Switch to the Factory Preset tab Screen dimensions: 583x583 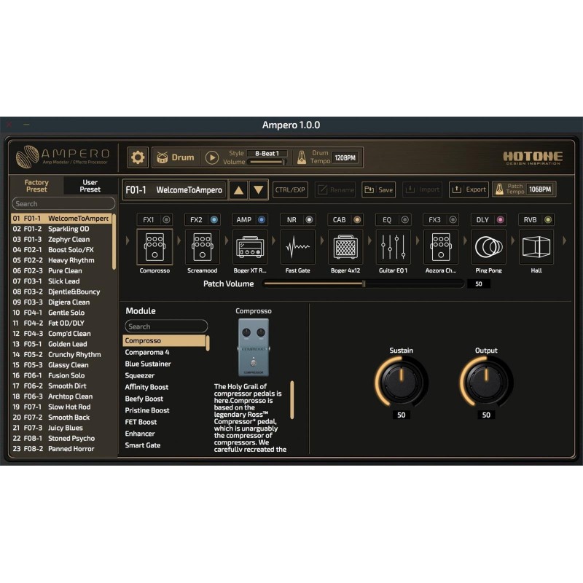point(37,186)
